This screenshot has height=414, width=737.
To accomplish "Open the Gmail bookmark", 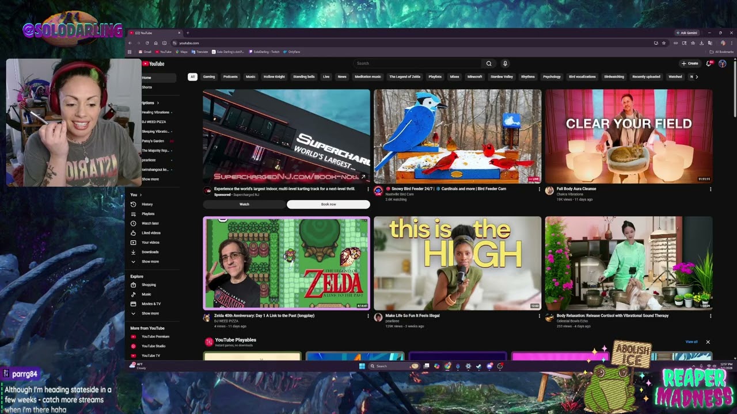I will (x=145, y=52).
